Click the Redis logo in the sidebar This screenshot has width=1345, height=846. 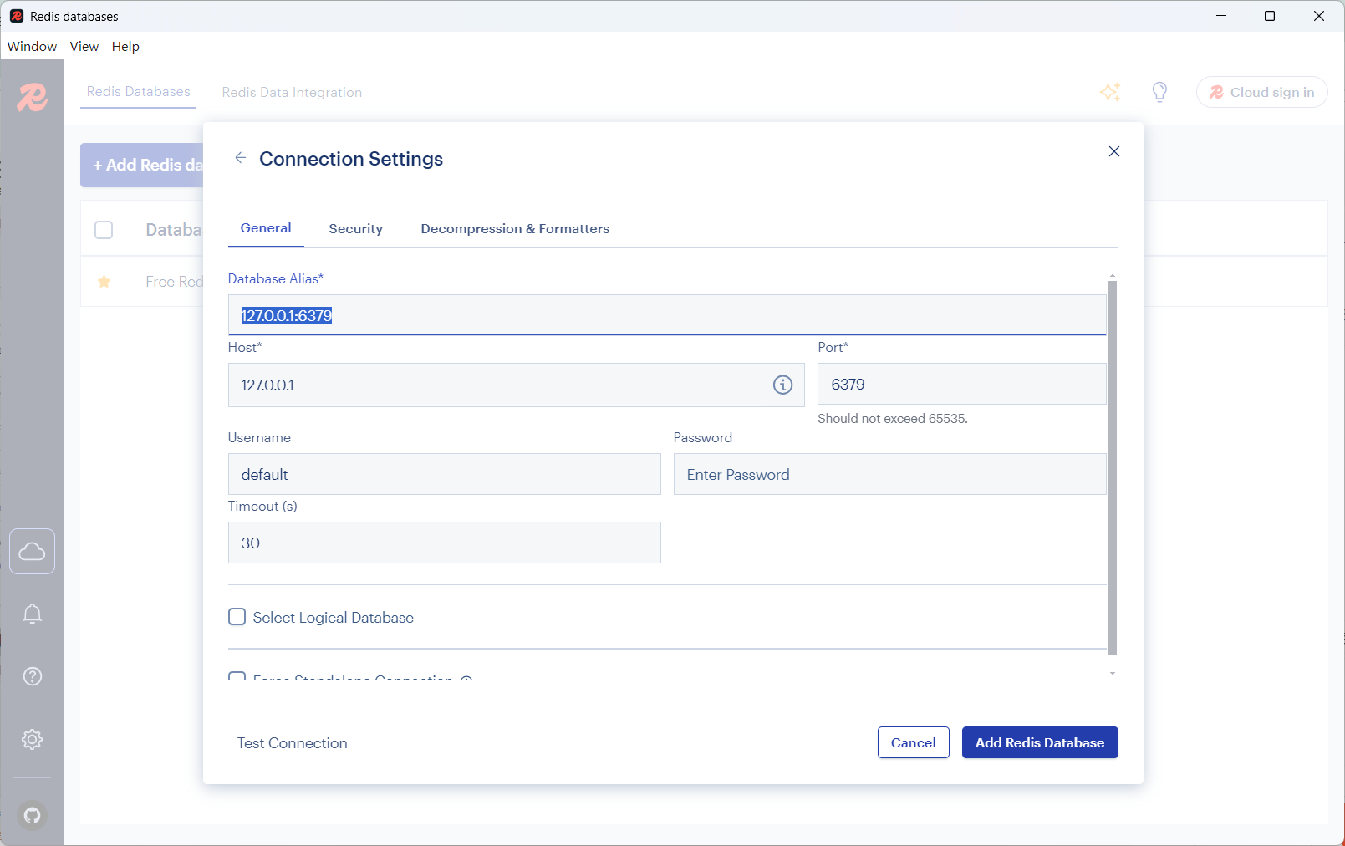[x=33, y=98]
